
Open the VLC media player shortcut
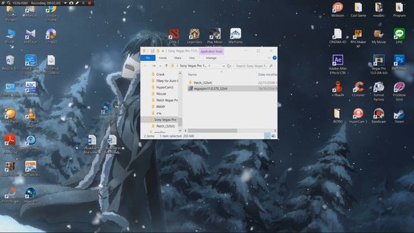click(x=30, y=118)
